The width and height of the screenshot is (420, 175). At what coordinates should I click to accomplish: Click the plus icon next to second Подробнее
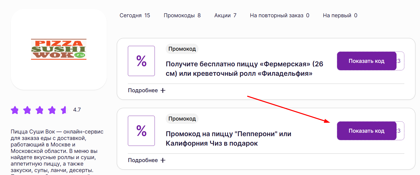(x=163, y=160)
